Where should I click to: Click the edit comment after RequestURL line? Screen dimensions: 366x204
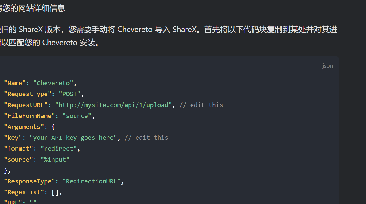click(x=201, y=105)
